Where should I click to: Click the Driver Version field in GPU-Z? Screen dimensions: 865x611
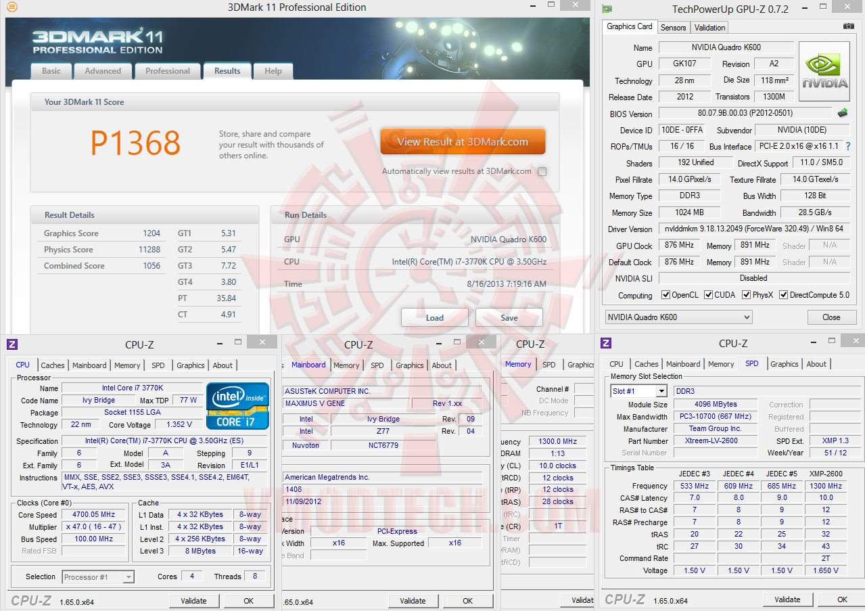click(755, 229)
